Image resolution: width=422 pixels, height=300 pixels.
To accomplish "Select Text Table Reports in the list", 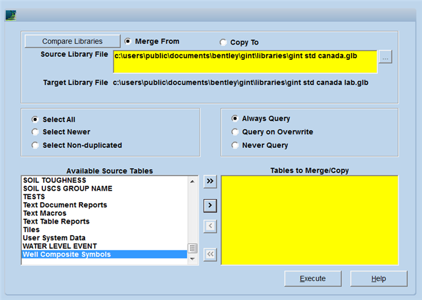I will pyautogui.click(x=104, y=222).
